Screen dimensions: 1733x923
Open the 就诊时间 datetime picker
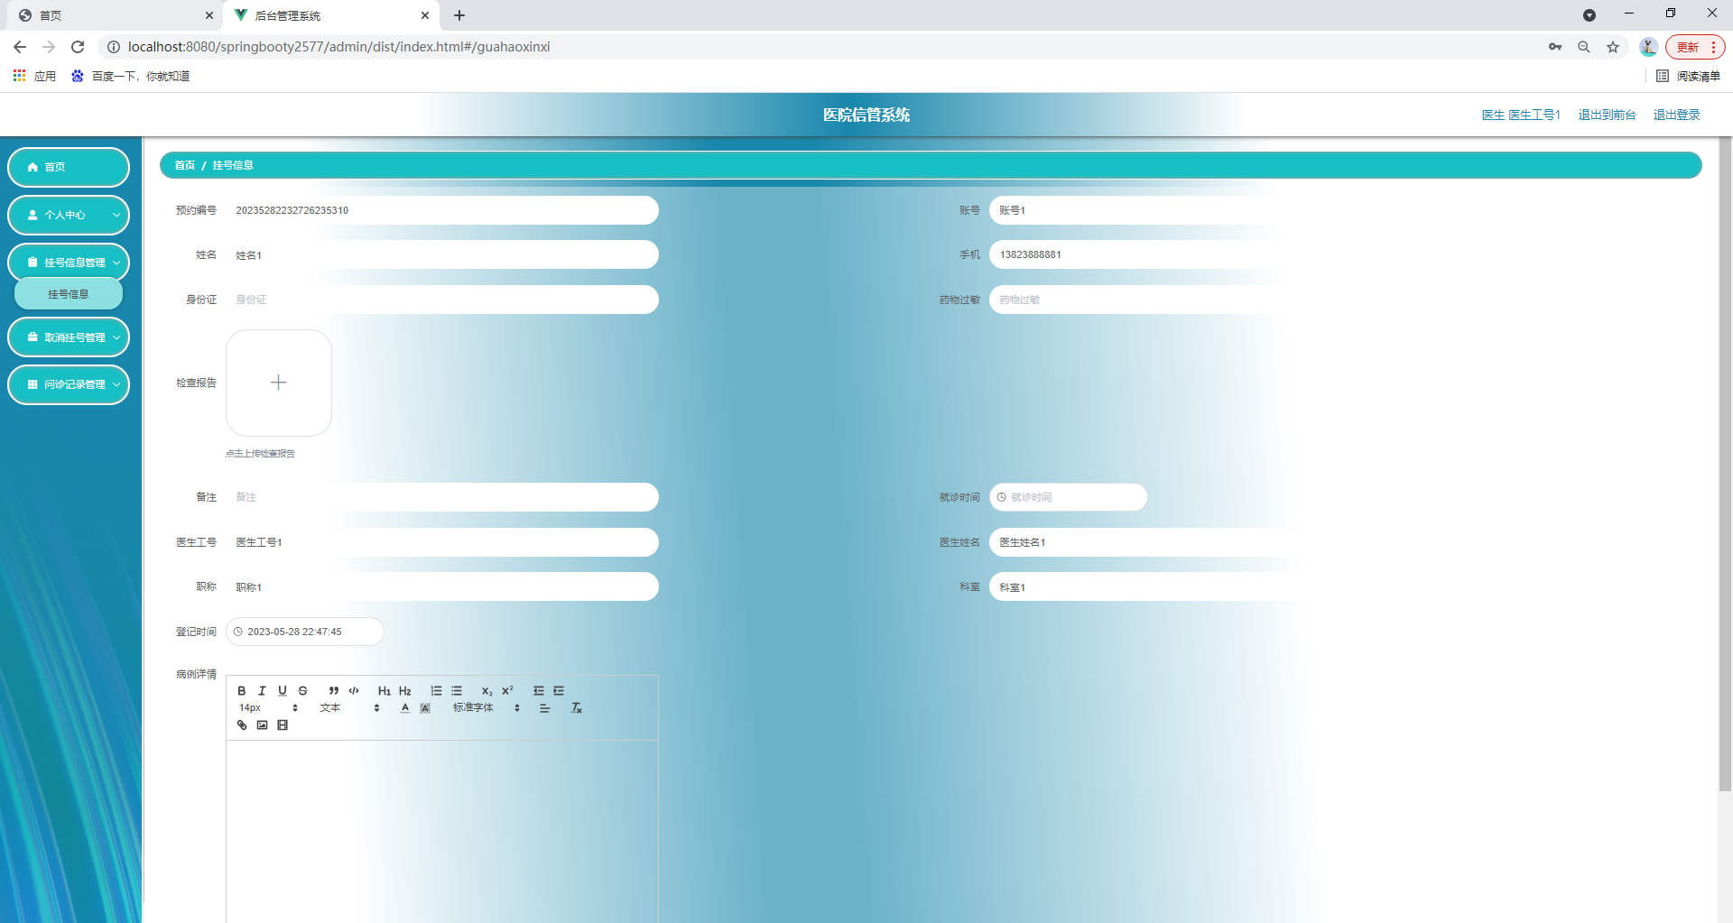(1069, 497)
